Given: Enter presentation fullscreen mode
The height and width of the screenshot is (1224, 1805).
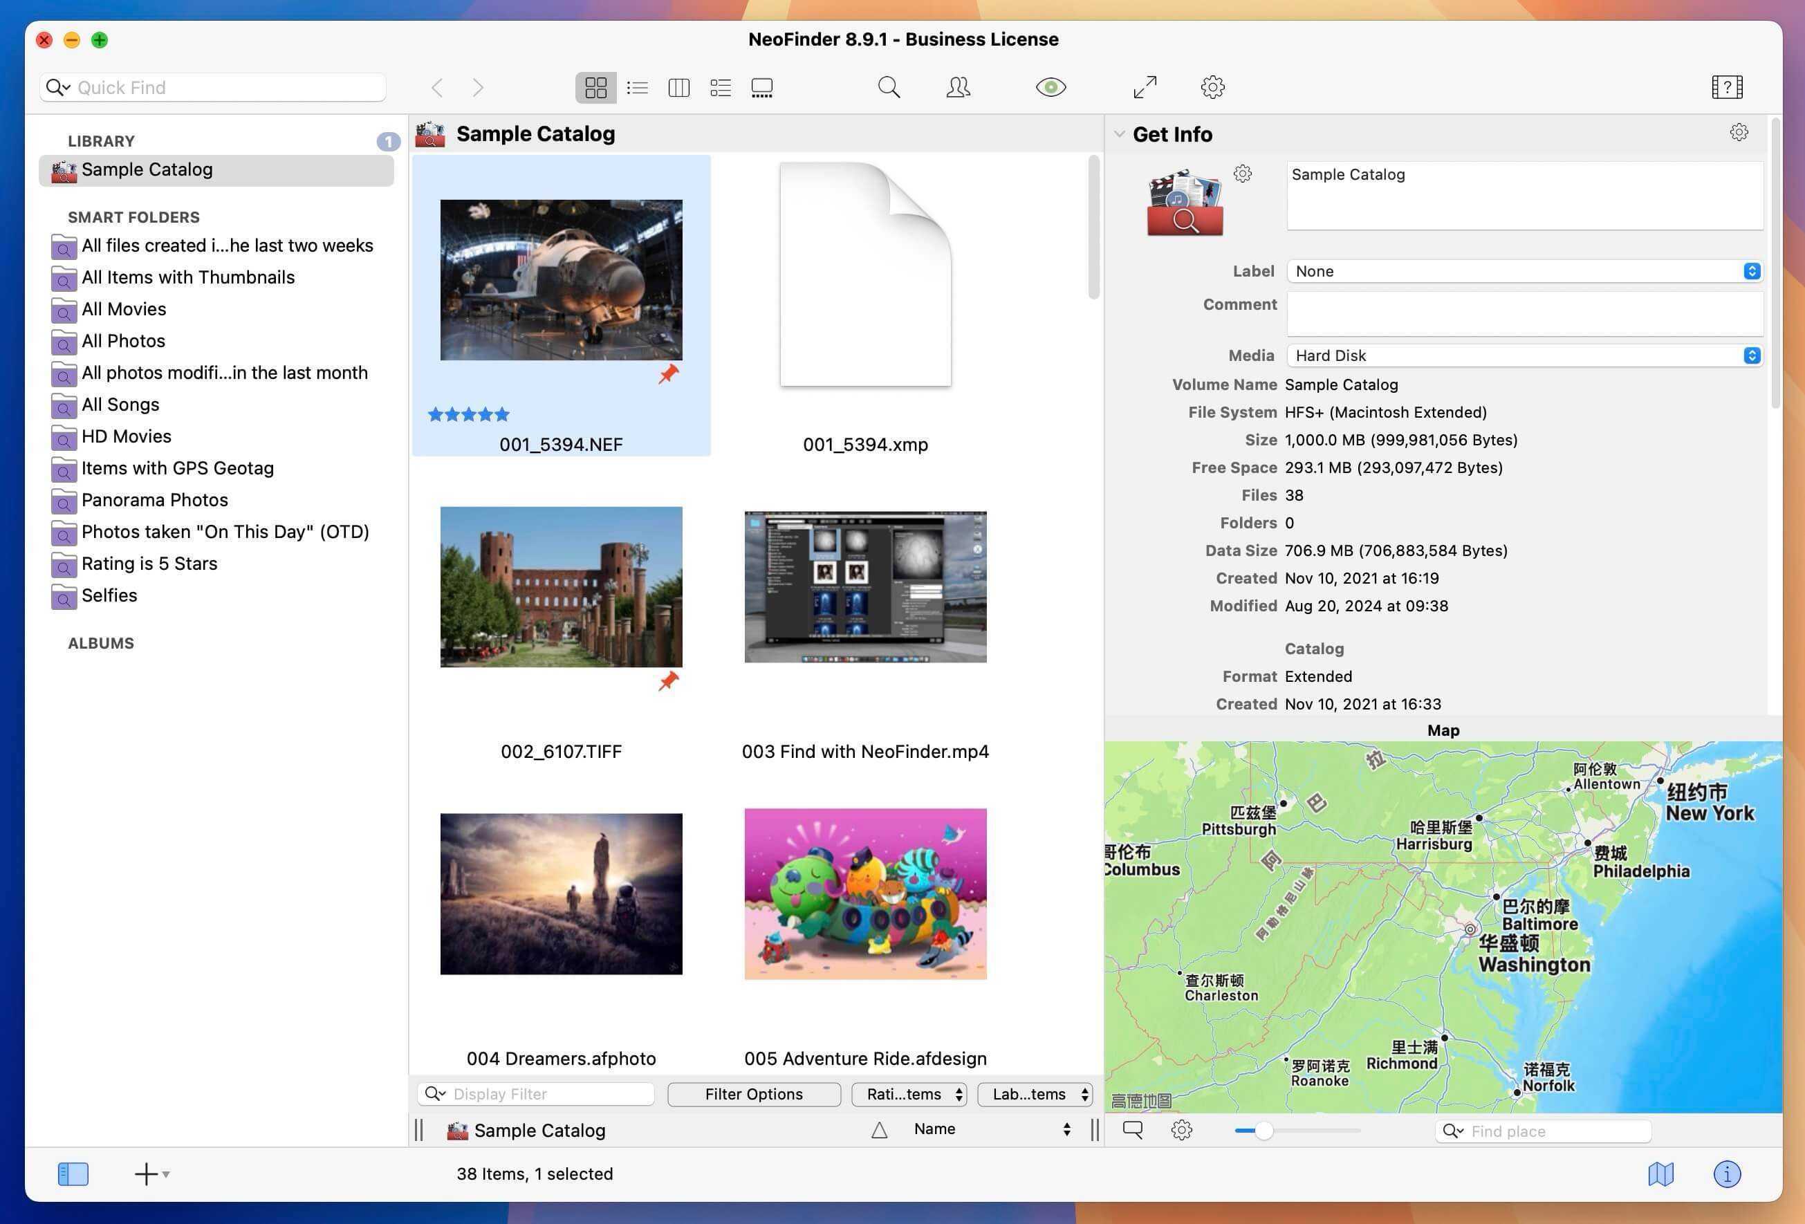Looking at the screenshot, I should click(x=1144, y=87).
